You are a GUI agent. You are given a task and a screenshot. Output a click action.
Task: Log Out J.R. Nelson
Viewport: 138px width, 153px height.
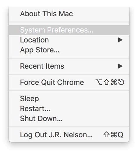coord(69,135)
